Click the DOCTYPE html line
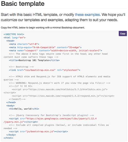The width and height of the screenshot is (128, 142). click(14, 34)
